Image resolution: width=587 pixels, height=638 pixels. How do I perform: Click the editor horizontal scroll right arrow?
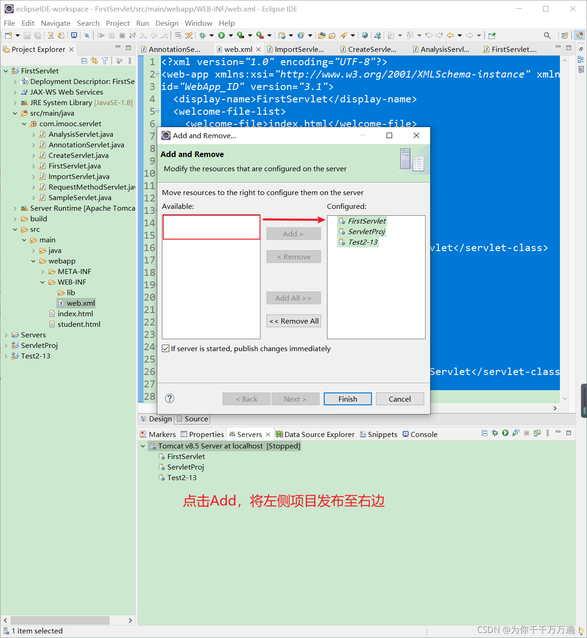(555, 408)
